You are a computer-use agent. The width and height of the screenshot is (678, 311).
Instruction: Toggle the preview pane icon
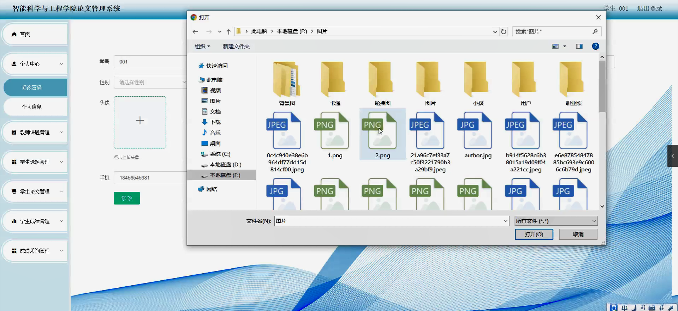[579, 46]
